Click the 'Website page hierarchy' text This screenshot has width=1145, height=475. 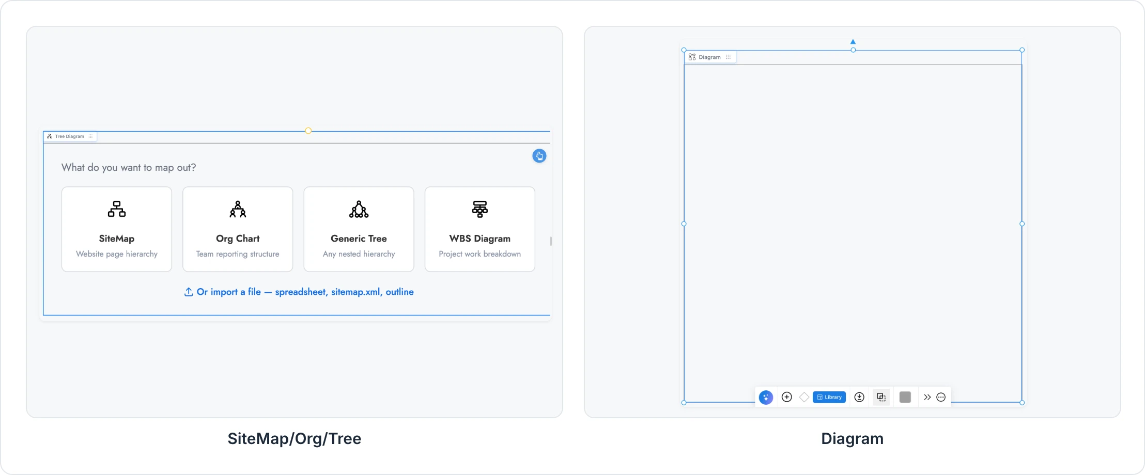[117, 254]
